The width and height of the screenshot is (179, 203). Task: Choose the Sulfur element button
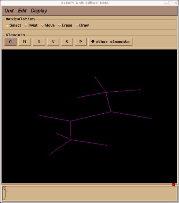(x=67, y=42)
